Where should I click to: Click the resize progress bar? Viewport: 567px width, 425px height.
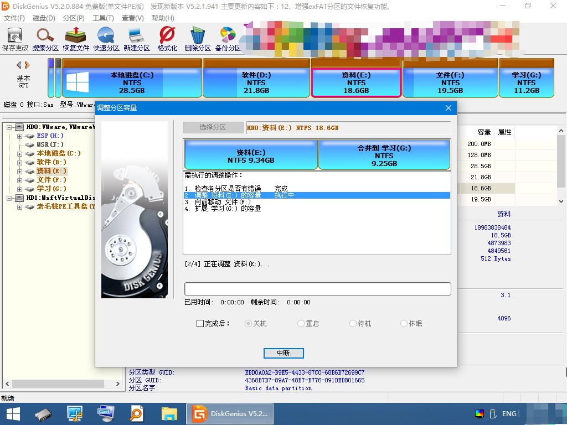(x=317, y=289)
